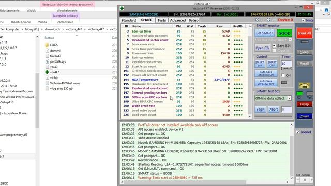This screenshot has width=331, height=186.
Task: Click the dummi file icon in Explorer
Action: click(x=47, y=51)
